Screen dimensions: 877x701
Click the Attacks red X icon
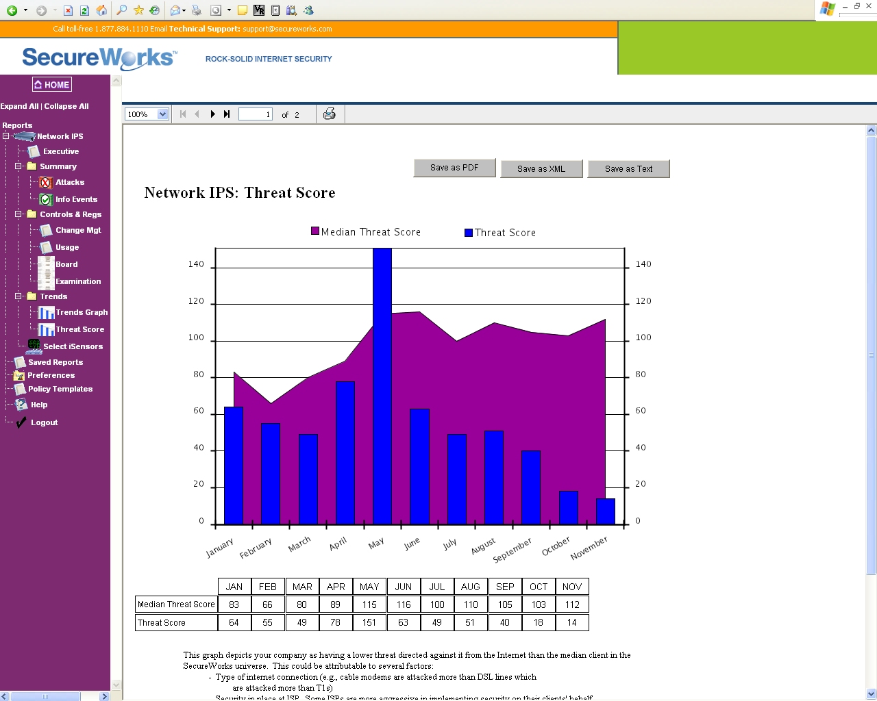46,183
